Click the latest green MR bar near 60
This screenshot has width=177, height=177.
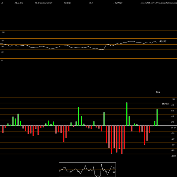click(157, 118)
